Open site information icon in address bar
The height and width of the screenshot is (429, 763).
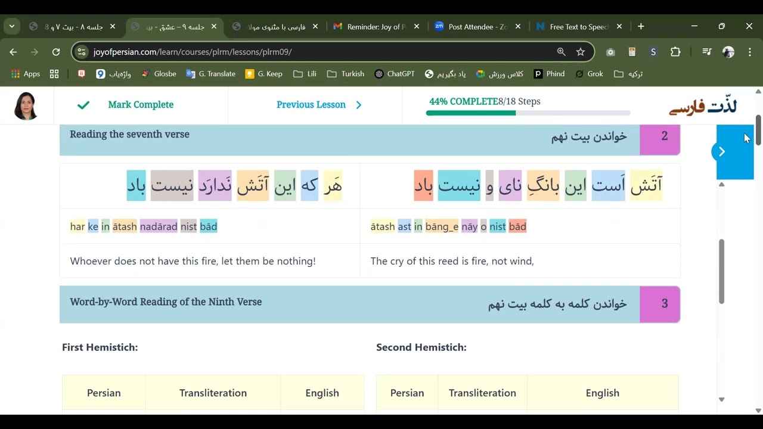(82, 52)
